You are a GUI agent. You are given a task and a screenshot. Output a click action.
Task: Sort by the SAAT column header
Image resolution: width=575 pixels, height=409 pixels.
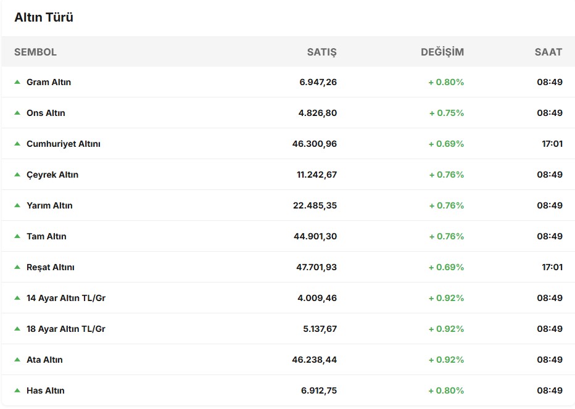(x=548, y=52)
